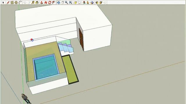186x104 pixels.
Task: Activate the Arc tool
Action: coord(20,3)
